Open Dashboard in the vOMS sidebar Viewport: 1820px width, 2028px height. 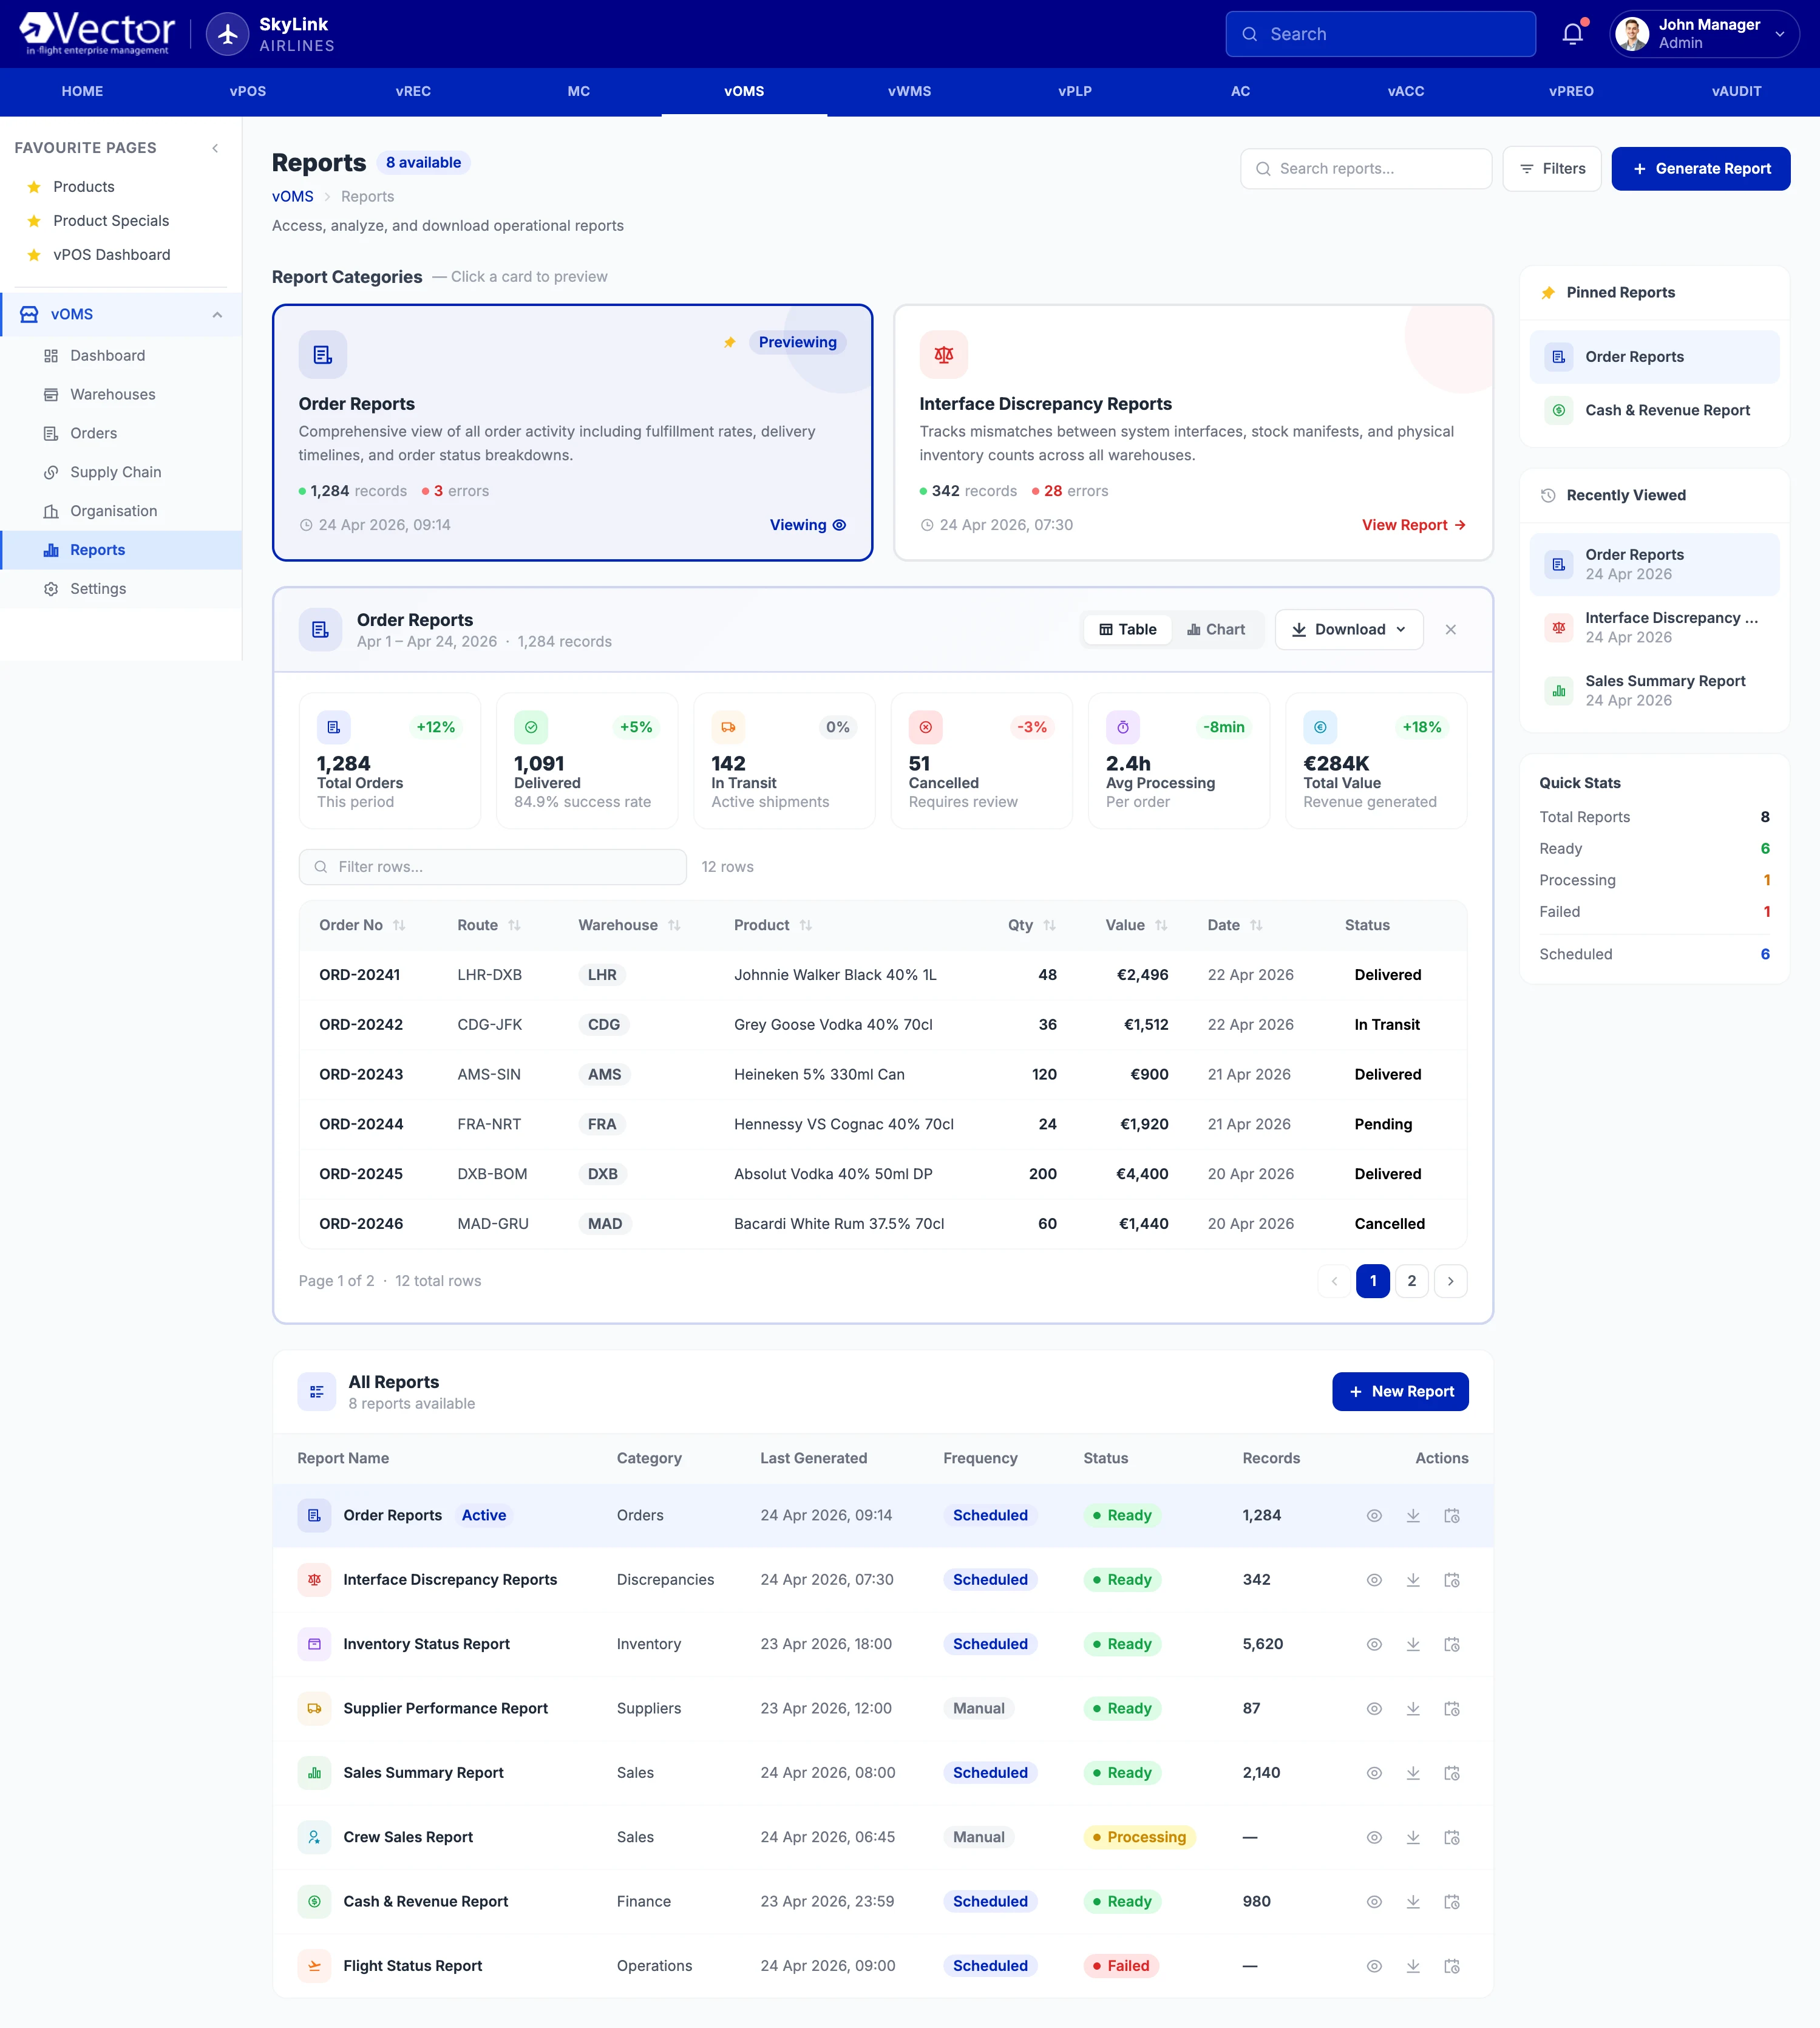click(x=121, y=355)
